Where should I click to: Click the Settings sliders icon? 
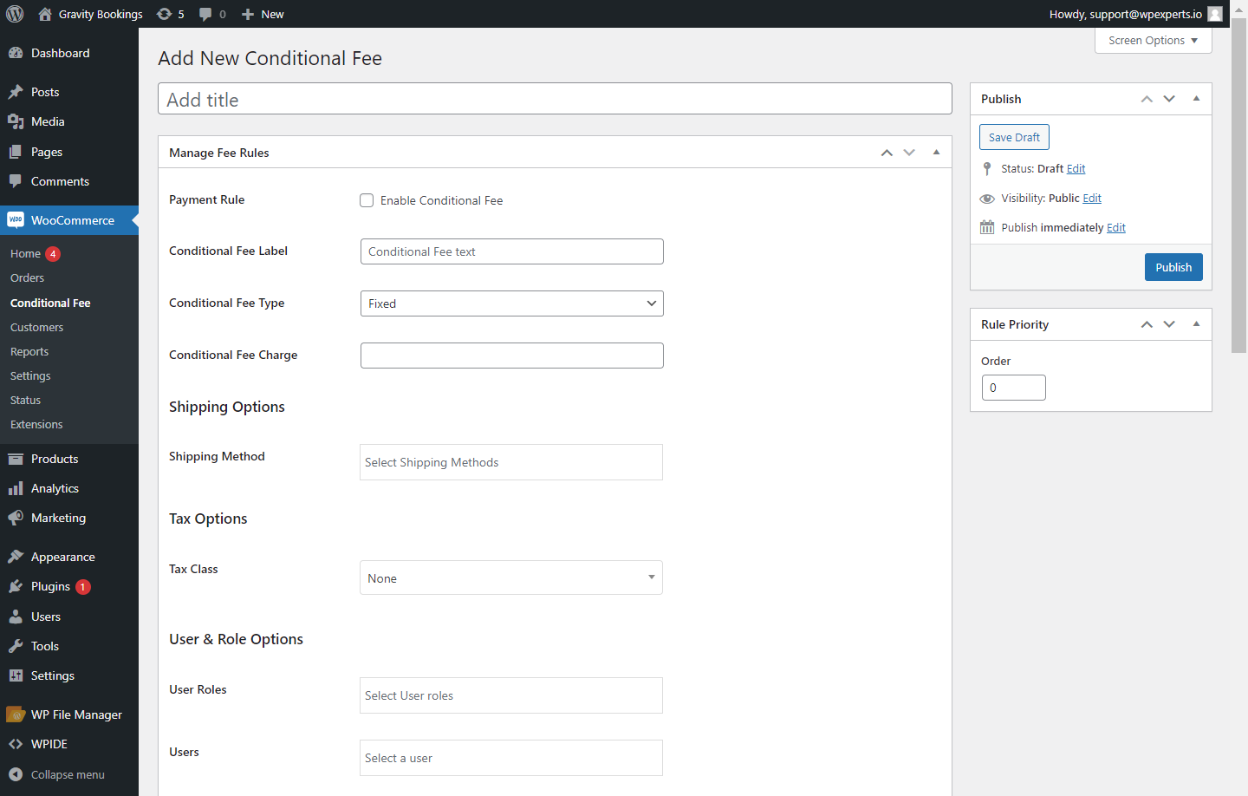coord(16,675)
